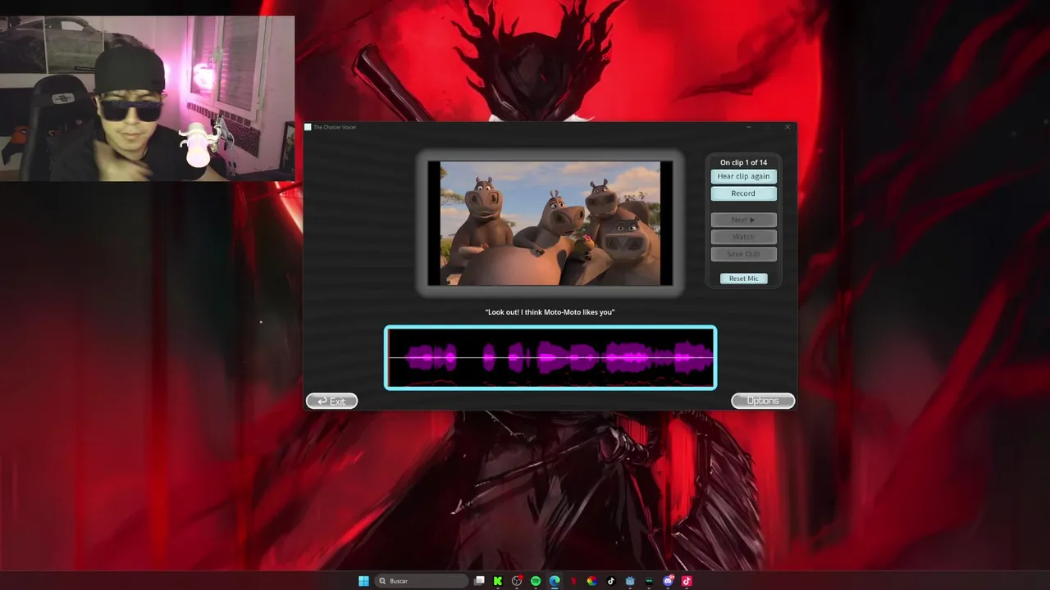Click the purple audio waveform display
1050x590 pixels.
click(550, 358)
